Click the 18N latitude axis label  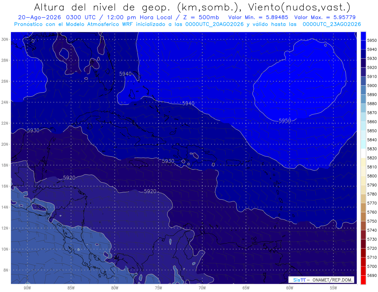pyautogui.click(x=5, y=165)
